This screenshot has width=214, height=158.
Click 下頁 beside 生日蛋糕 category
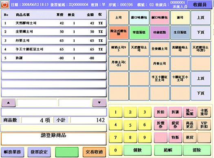click(x=201, y=32)
